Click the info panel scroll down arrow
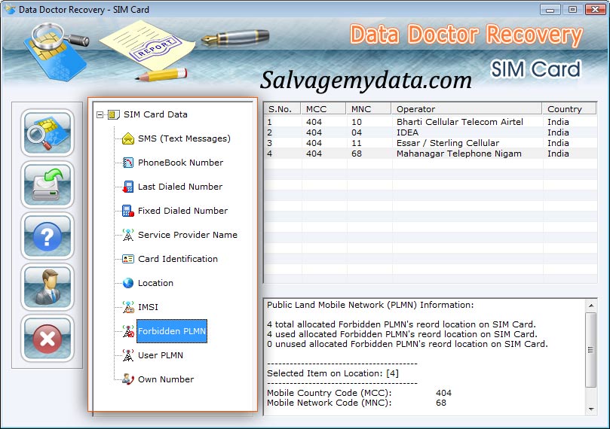 [x=591, y=409]
